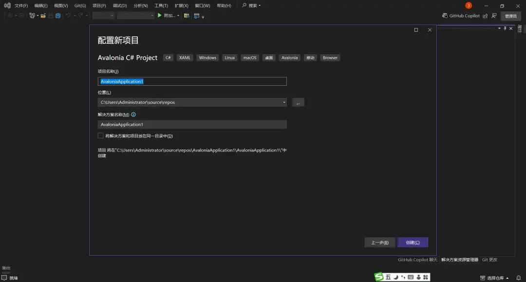Click the Open File toolbar icon

pos(43,16)
